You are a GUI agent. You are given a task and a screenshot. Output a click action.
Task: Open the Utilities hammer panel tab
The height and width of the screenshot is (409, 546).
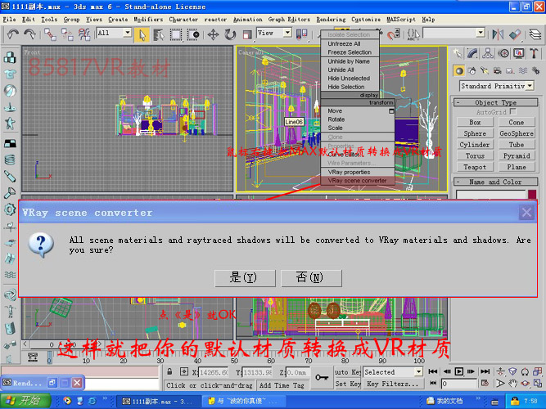click(x=535, y=52)
